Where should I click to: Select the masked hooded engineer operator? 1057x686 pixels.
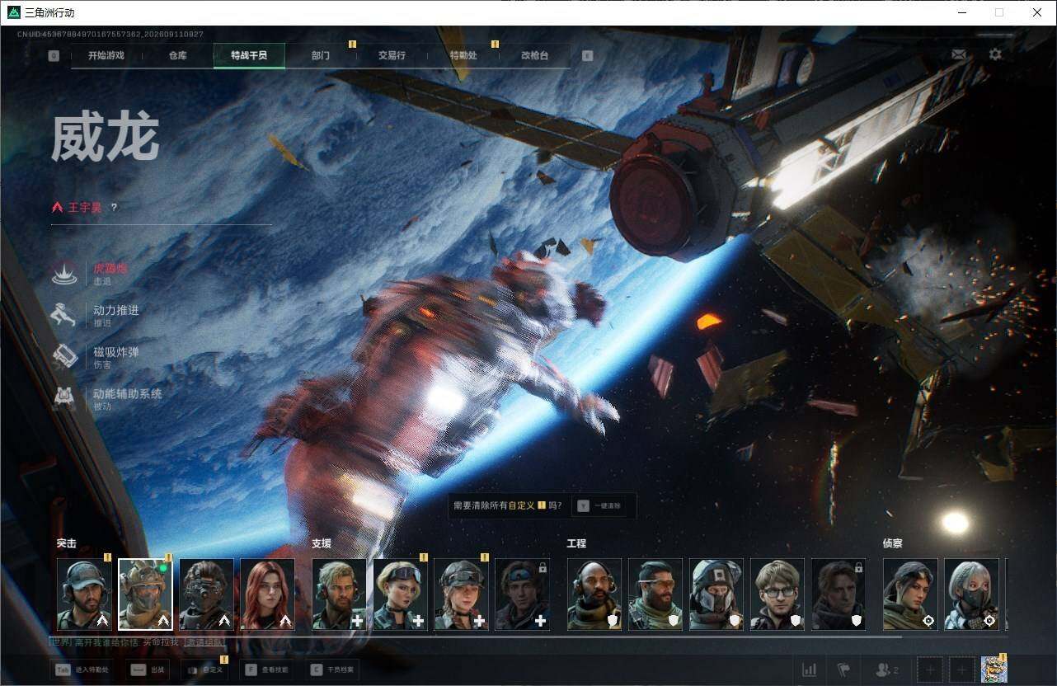[716, 594]
